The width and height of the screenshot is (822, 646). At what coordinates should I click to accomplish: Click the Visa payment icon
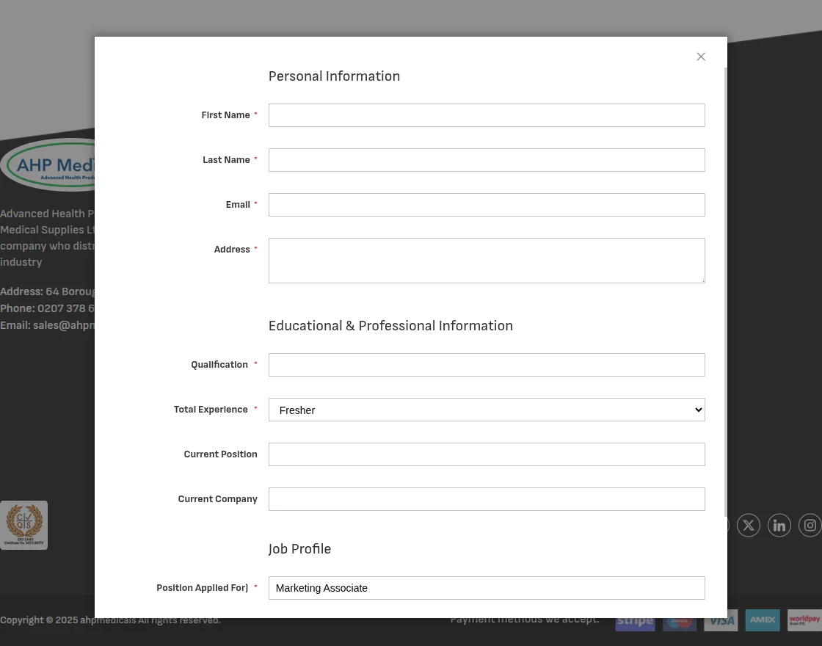tap(721, 620)
